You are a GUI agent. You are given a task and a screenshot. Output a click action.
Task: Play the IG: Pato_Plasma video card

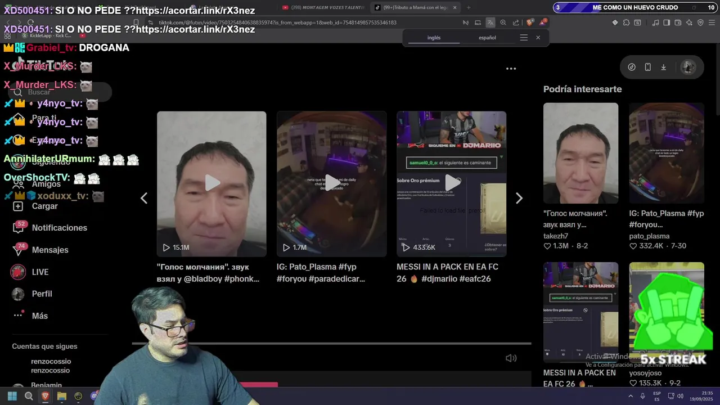coord(331,184)
